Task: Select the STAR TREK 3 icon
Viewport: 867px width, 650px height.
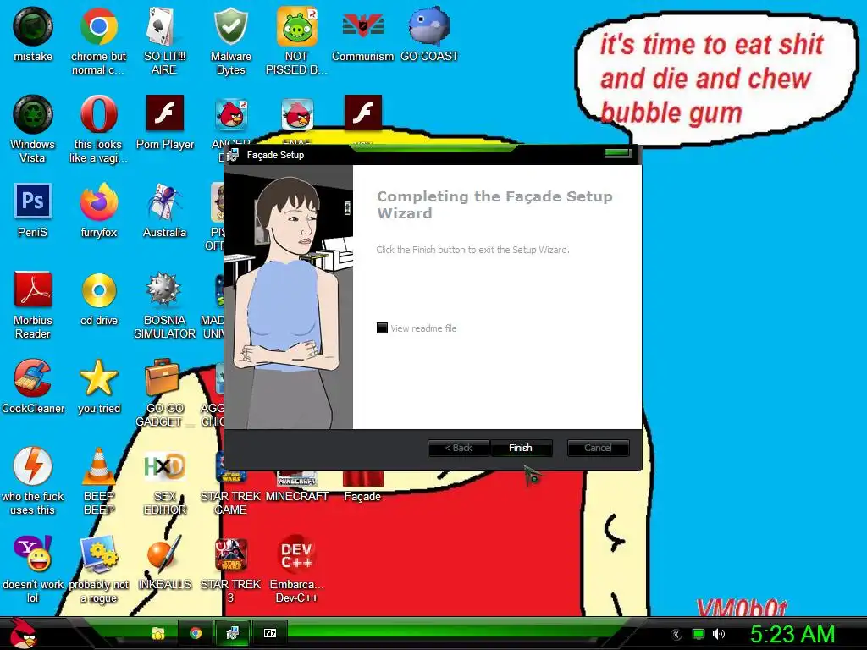Action: 230,570
